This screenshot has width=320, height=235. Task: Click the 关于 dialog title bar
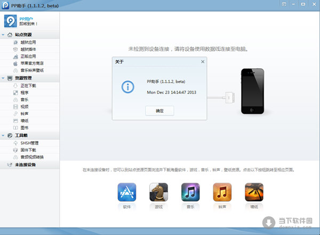click(159, 62)
